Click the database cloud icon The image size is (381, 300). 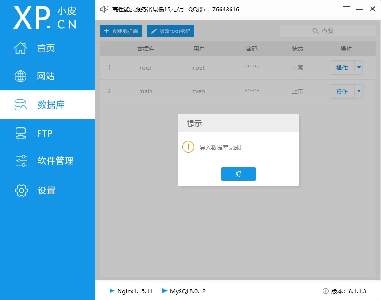coord(20,105)
